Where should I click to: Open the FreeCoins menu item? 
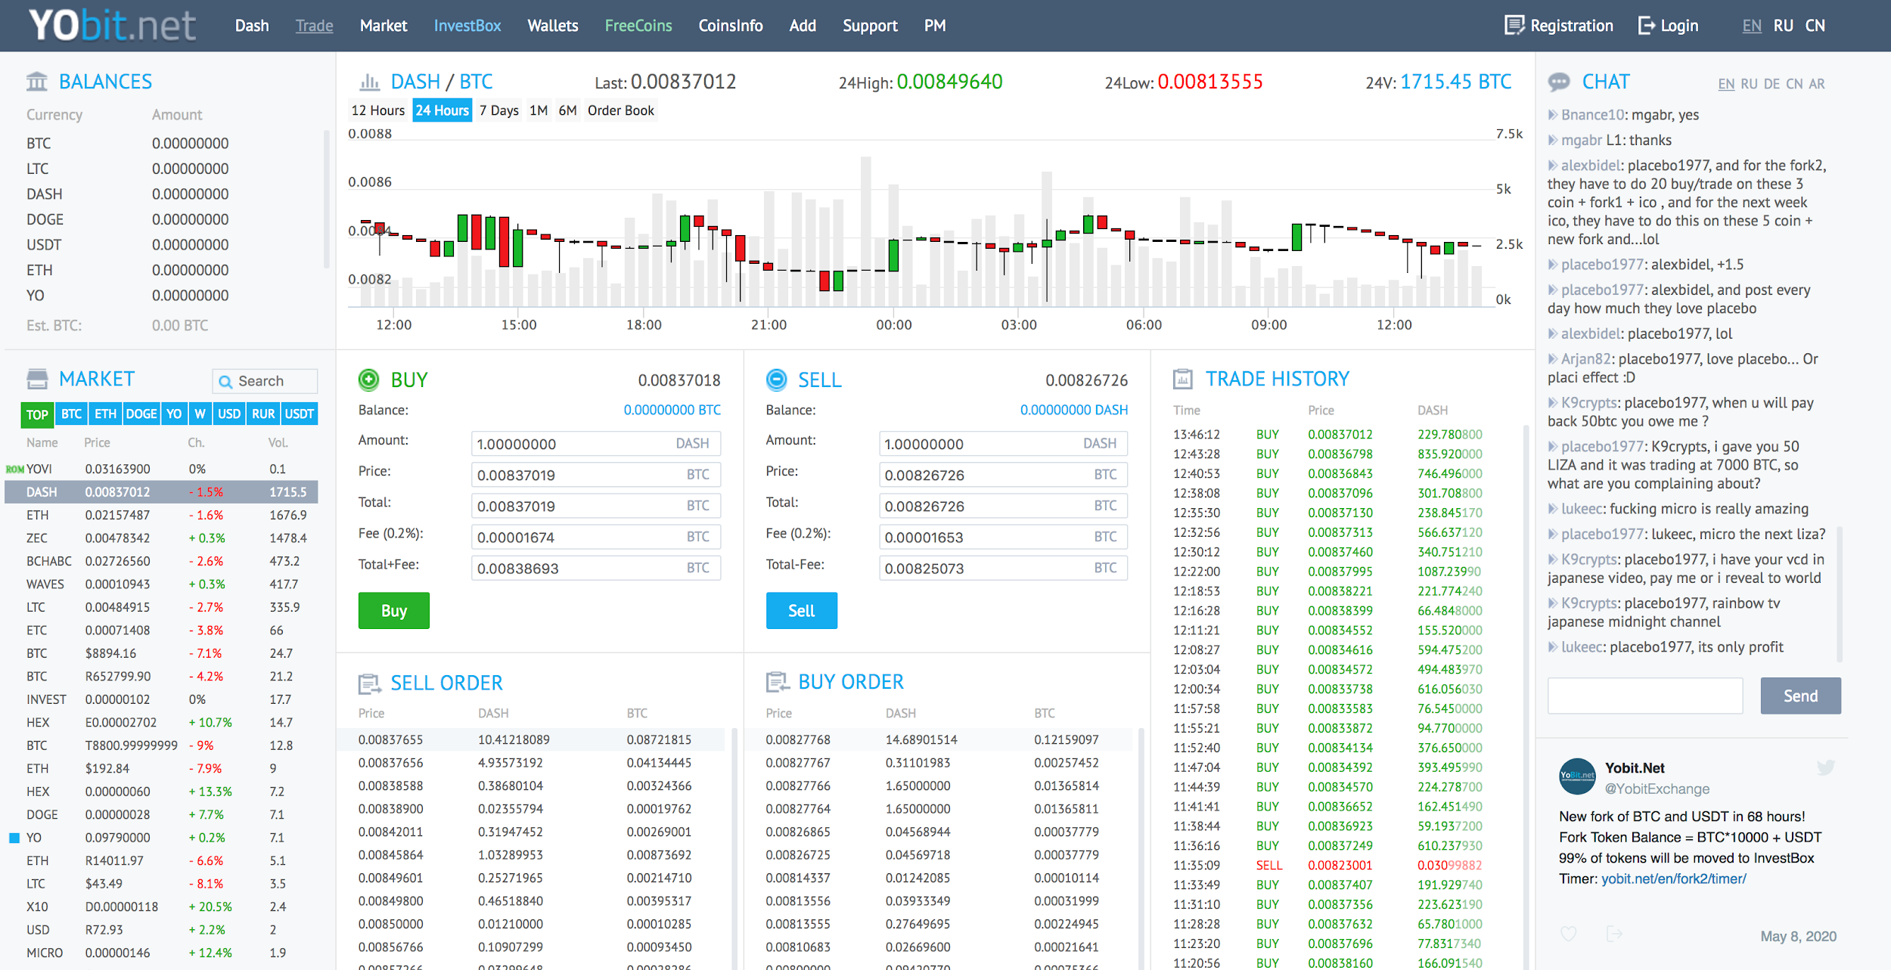(638, 26)
